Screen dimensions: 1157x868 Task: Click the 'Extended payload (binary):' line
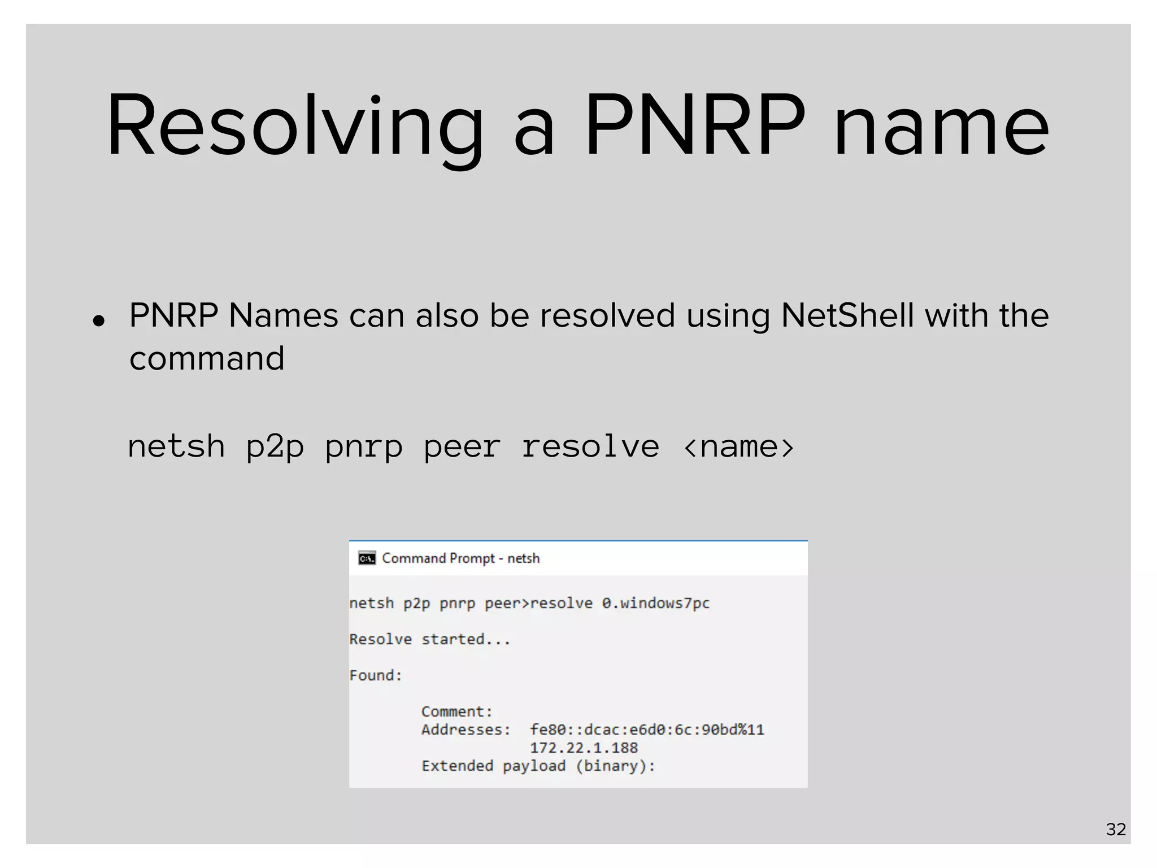538,766
